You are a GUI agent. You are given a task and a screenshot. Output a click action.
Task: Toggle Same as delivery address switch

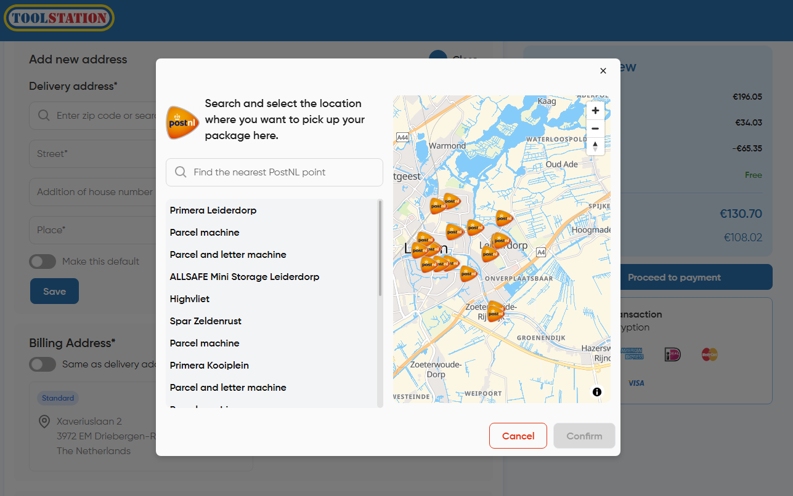tap(43, 364)
